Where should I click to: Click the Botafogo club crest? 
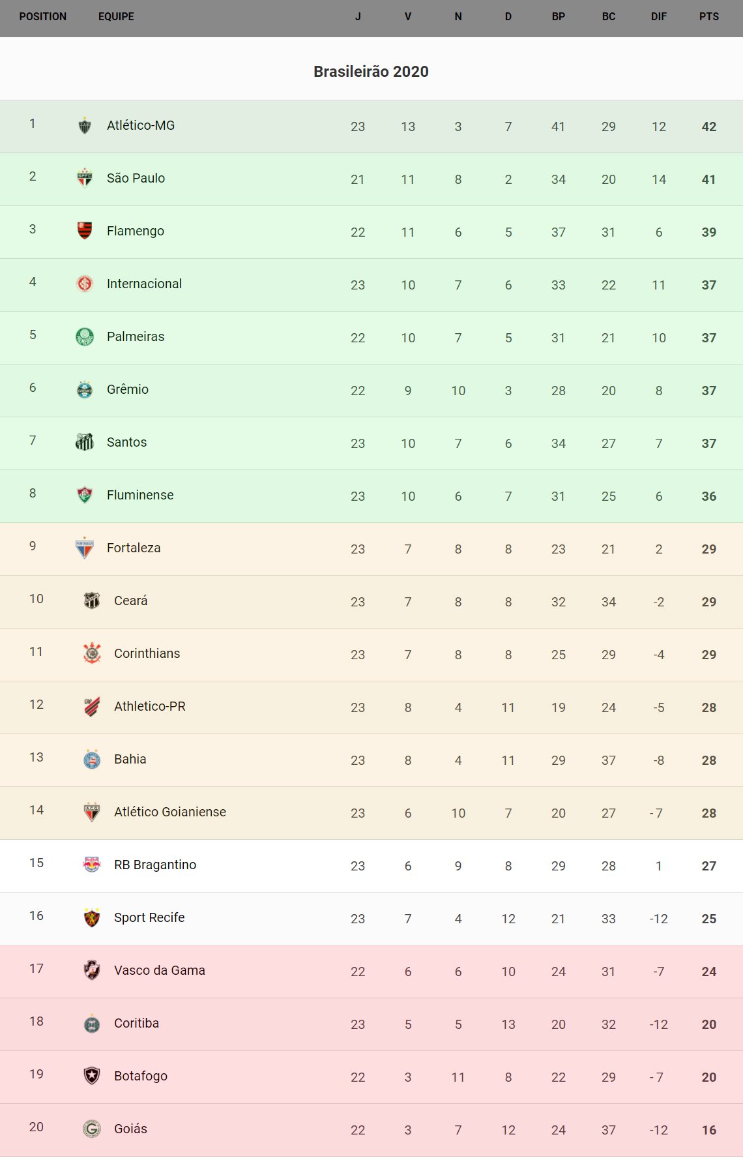point(92,1076)
